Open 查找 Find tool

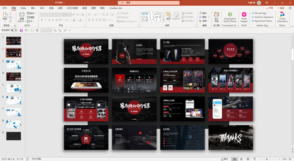tap(203, 13)
